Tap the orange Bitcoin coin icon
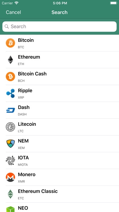Viewport: 119px width, 212px height. point(10,43)
